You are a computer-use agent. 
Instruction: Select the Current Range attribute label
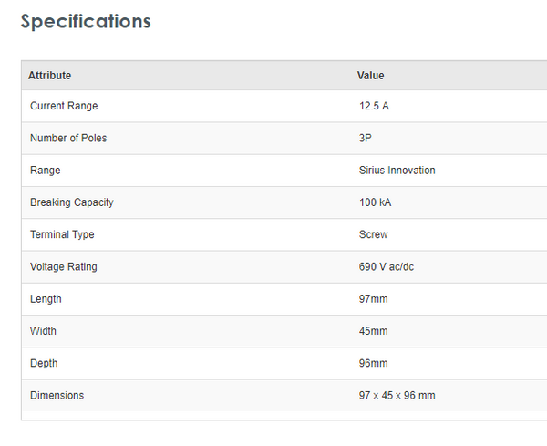64,107
